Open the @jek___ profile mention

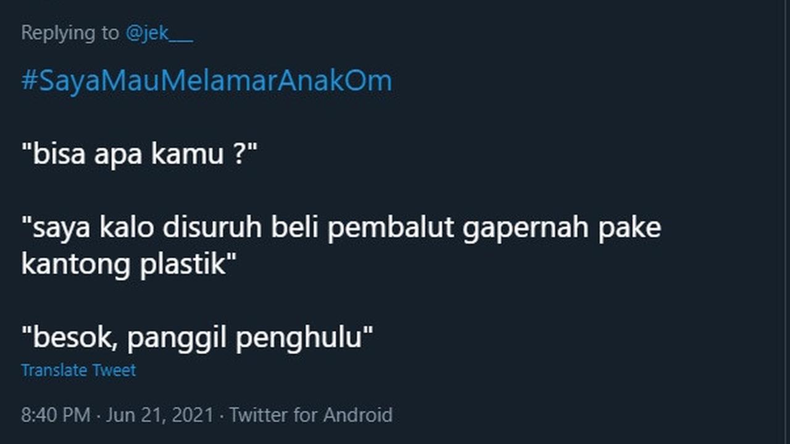click(x=159, y=33)
